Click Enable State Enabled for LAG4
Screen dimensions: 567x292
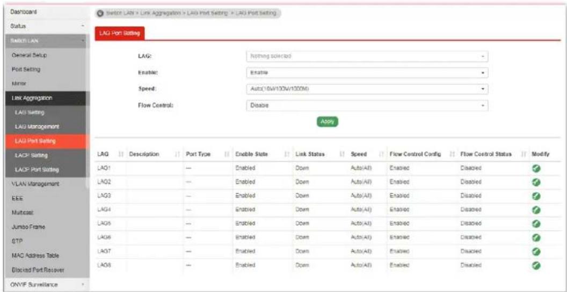(245, 209)
